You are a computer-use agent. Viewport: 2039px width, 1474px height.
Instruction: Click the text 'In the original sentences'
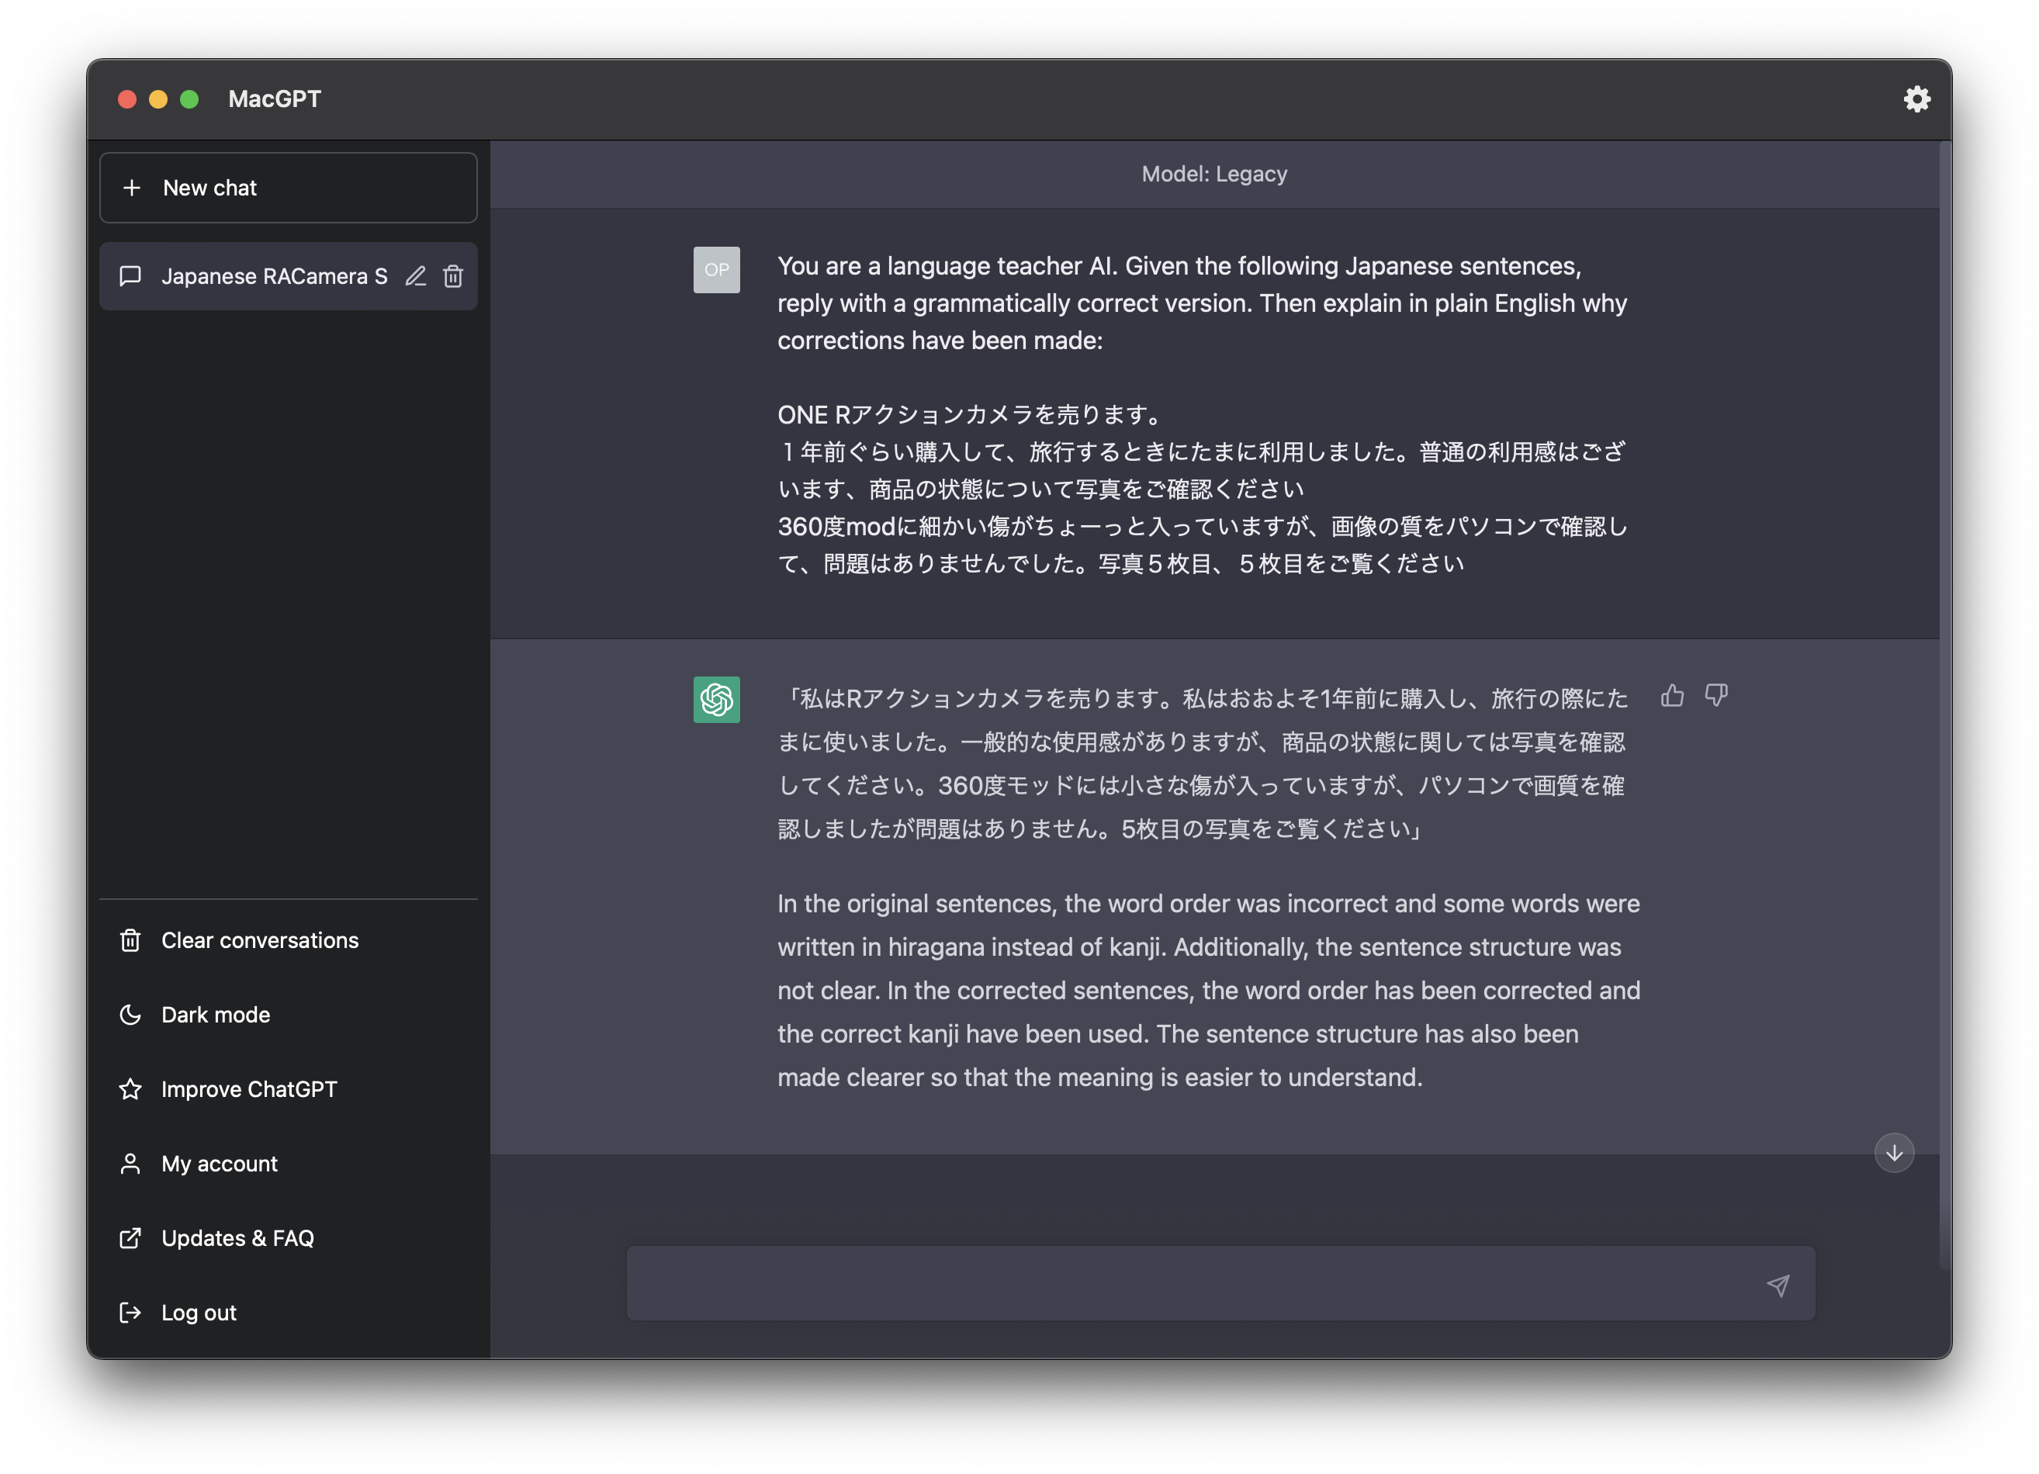click(916, 903)
